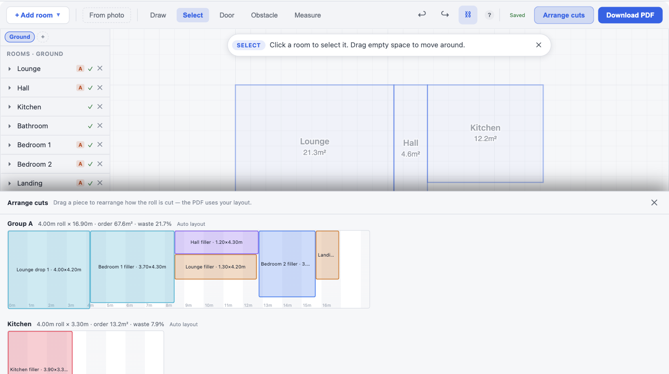Switch to Door mode

point(227,15)
